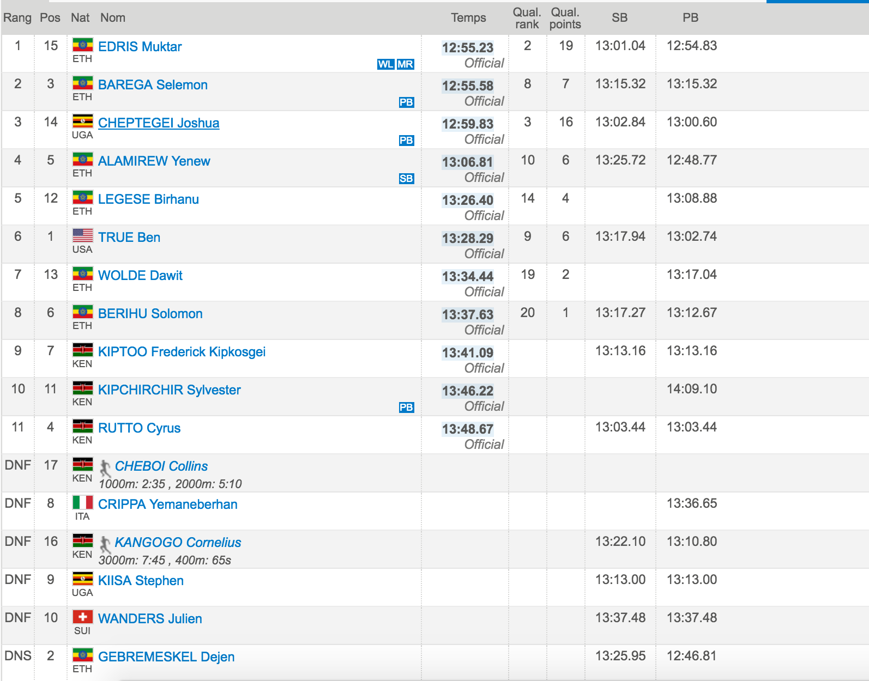Open WOLDE Dawit athlete profile
The image size is (869, 681).
(140, 276)
